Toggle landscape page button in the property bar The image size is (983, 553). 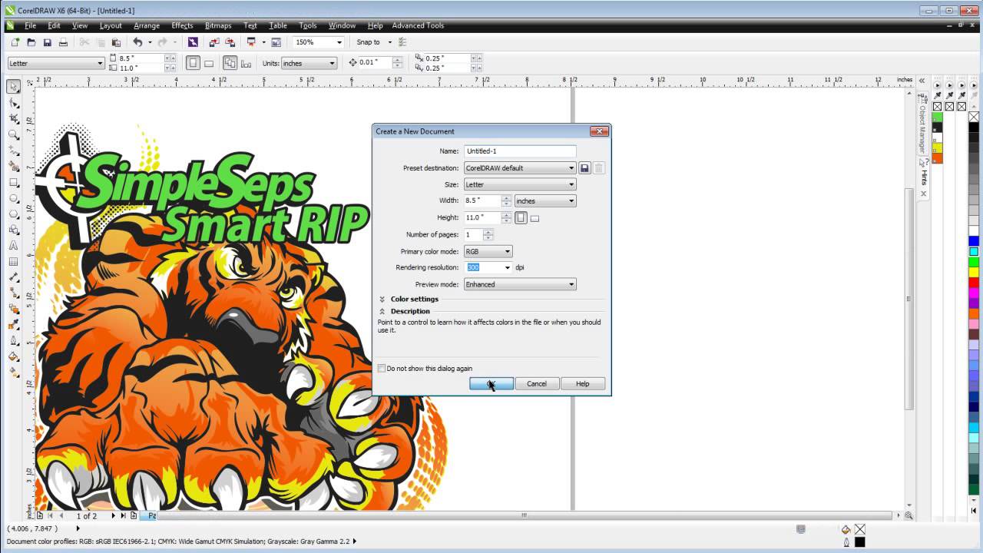[x=208, y=63]
